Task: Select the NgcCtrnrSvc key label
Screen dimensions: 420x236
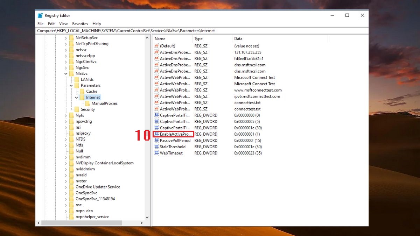Action: (86, 62)
